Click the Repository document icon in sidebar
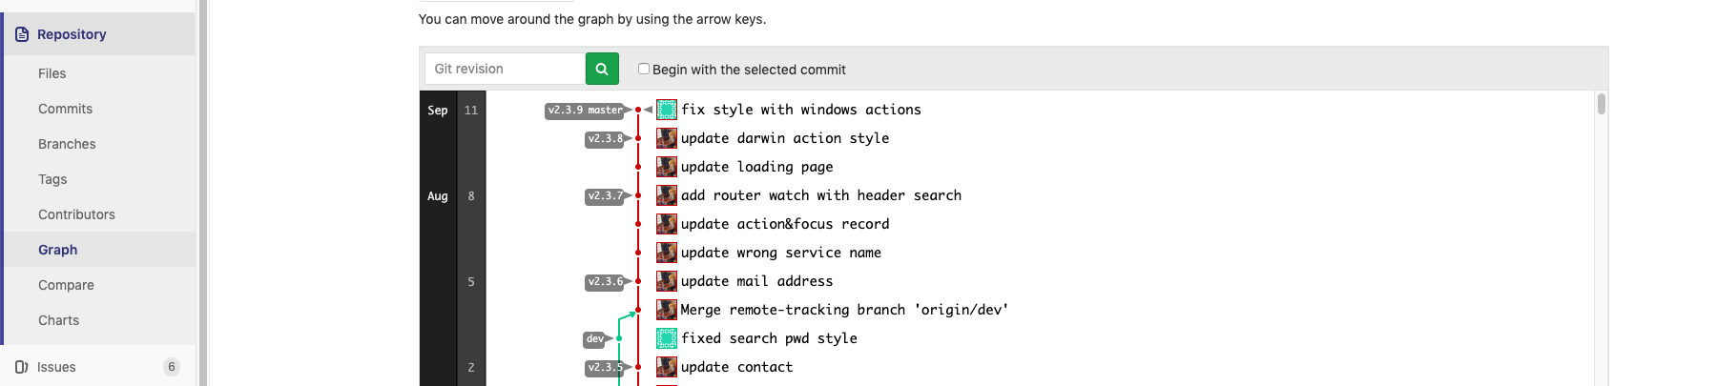 [x=22, y=34]
